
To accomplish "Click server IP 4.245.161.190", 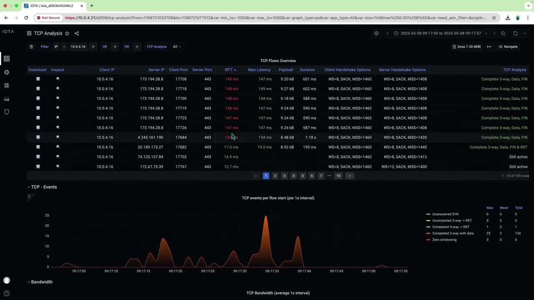I will (x=150, y=137).
